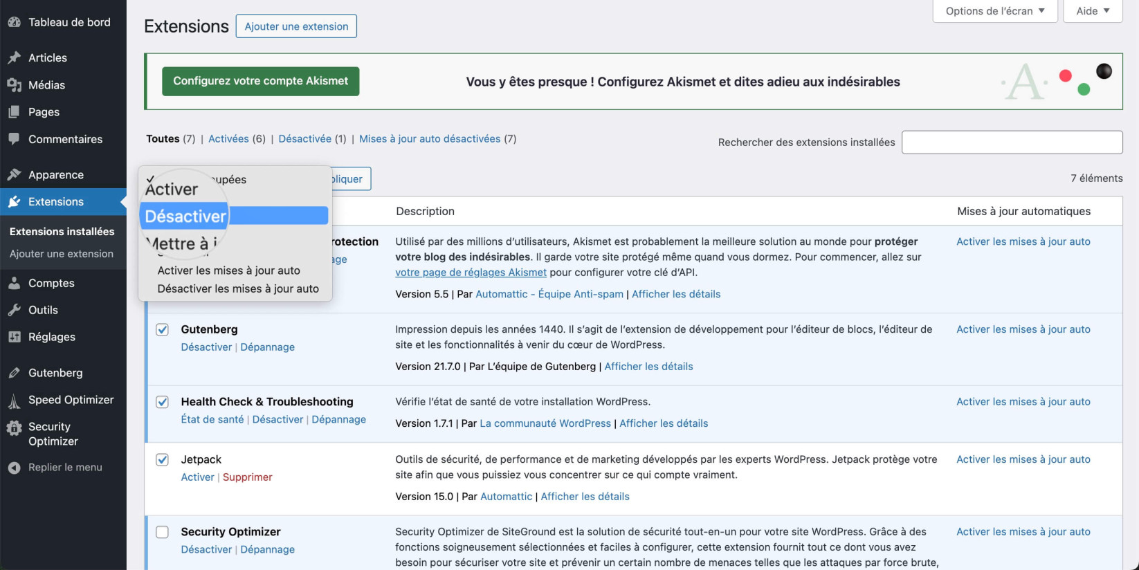
Task: Click the Commentaires bubble icon
Action: click(14, 139)
